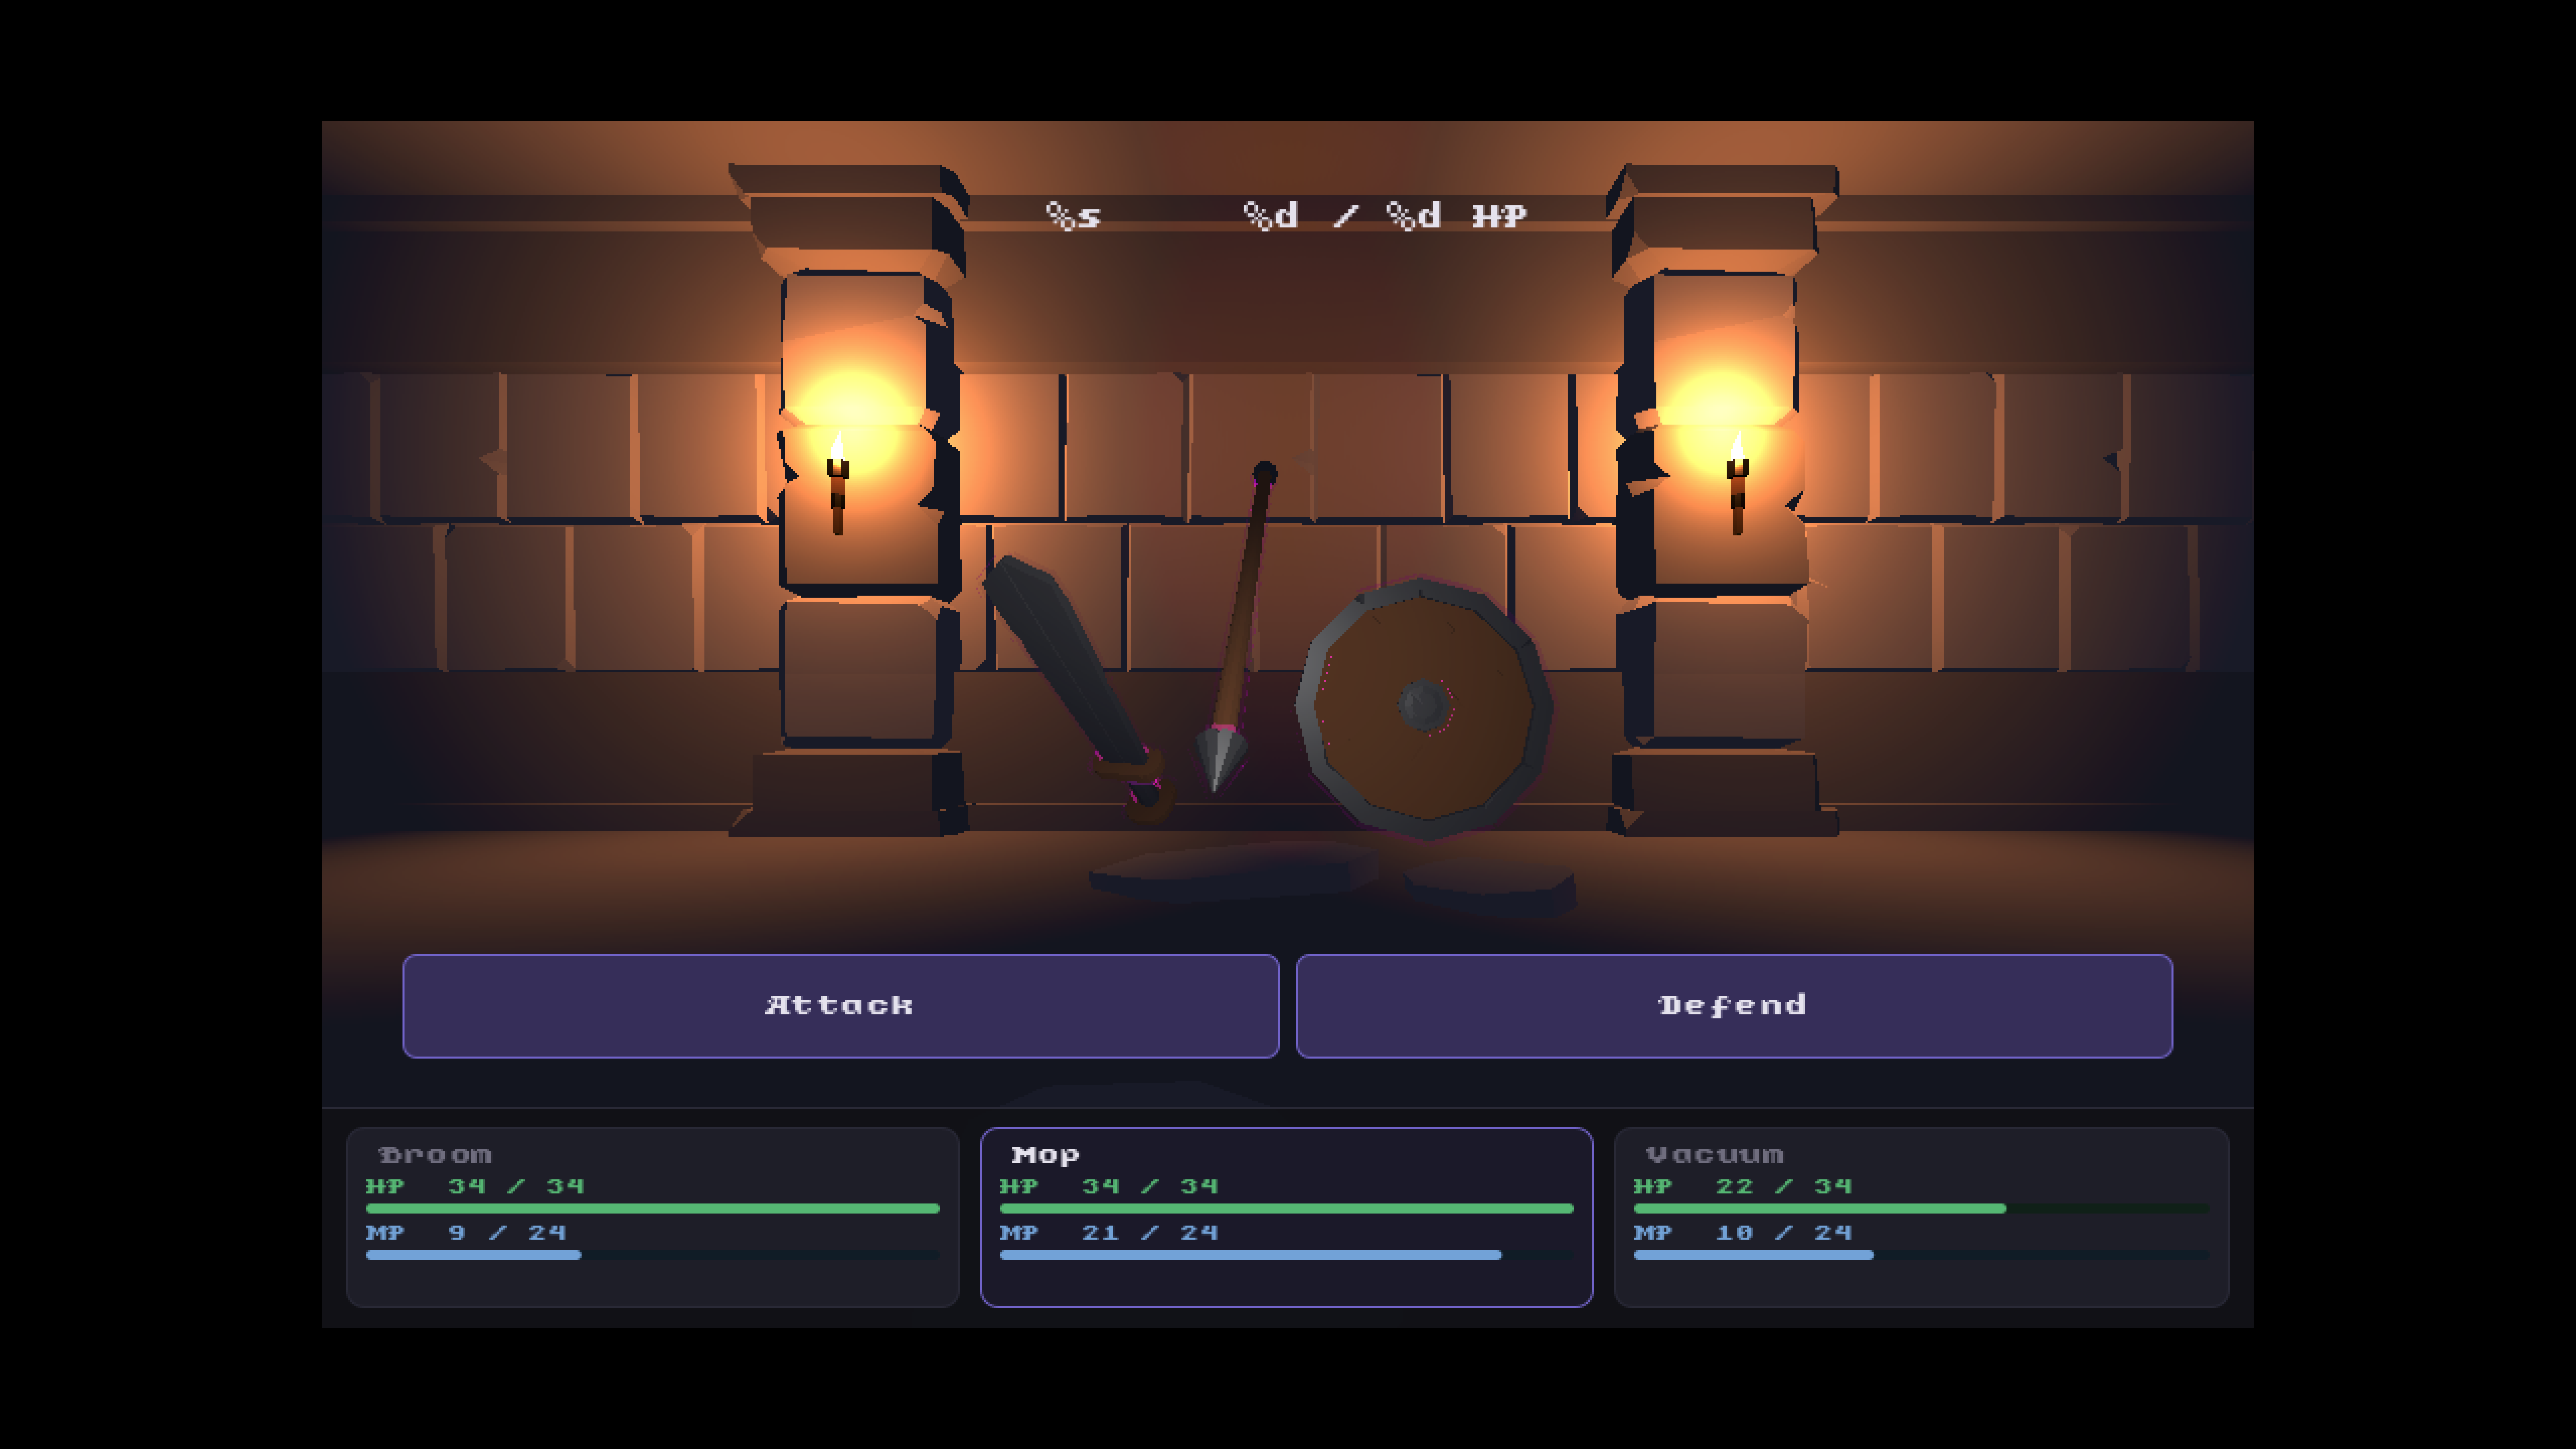Click the shield's metal center boss

point(1424,705)
